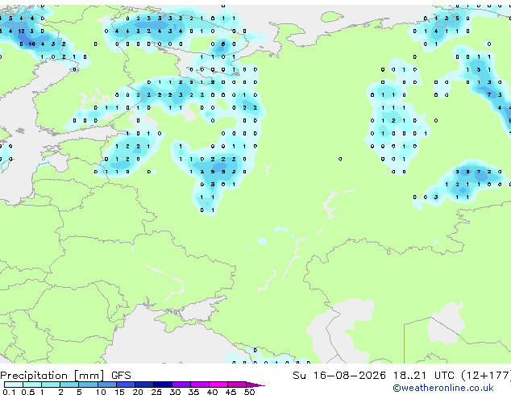Click the '0.5' legend scale label
The height and width of the screenshot is (395, 511).
[28, 392]
